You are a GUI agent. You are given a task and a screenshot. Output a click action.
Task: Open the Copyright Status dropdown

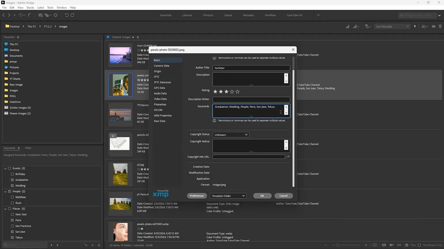[231, 135]
